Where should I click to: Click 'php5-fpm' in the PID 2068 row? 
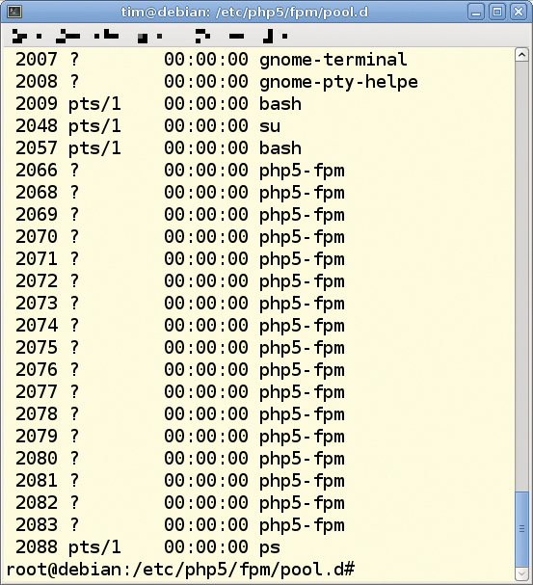pos(302,194)
